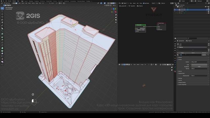Image resolution: width=210 pixels, height=118 pixels.
Task: Open Surface shader Diffuse BSDF dropdown
Action: click(199, 62)
